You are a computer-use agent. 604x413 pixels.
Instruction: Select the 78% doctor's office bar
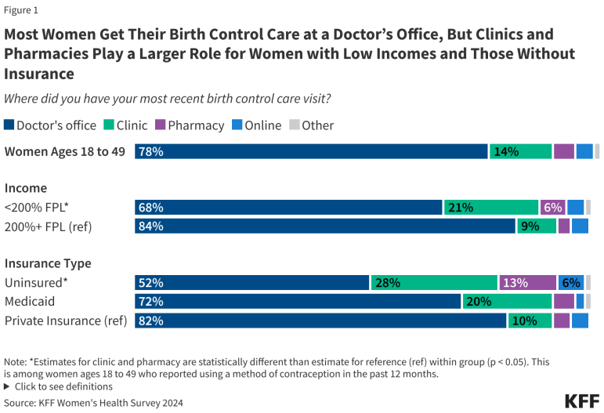pos(312,152)
